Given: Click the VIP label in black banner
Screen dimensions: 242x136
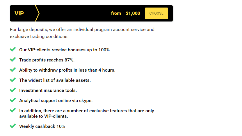Looking at the screenshot, I should pyautogui.click(x=19, y=13).
